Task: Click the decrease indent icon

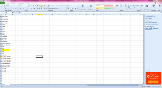Action: point(44,8)
